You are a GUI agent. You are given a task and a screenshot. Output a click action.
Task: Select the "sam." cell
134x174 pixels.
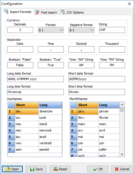pyautogui.click(x=27, y=149)
